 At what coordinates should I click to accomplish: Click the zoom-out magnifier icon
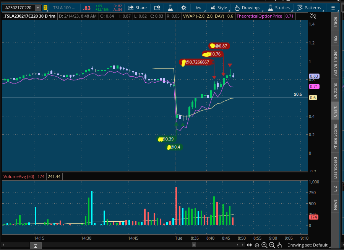tap(272, 245)
